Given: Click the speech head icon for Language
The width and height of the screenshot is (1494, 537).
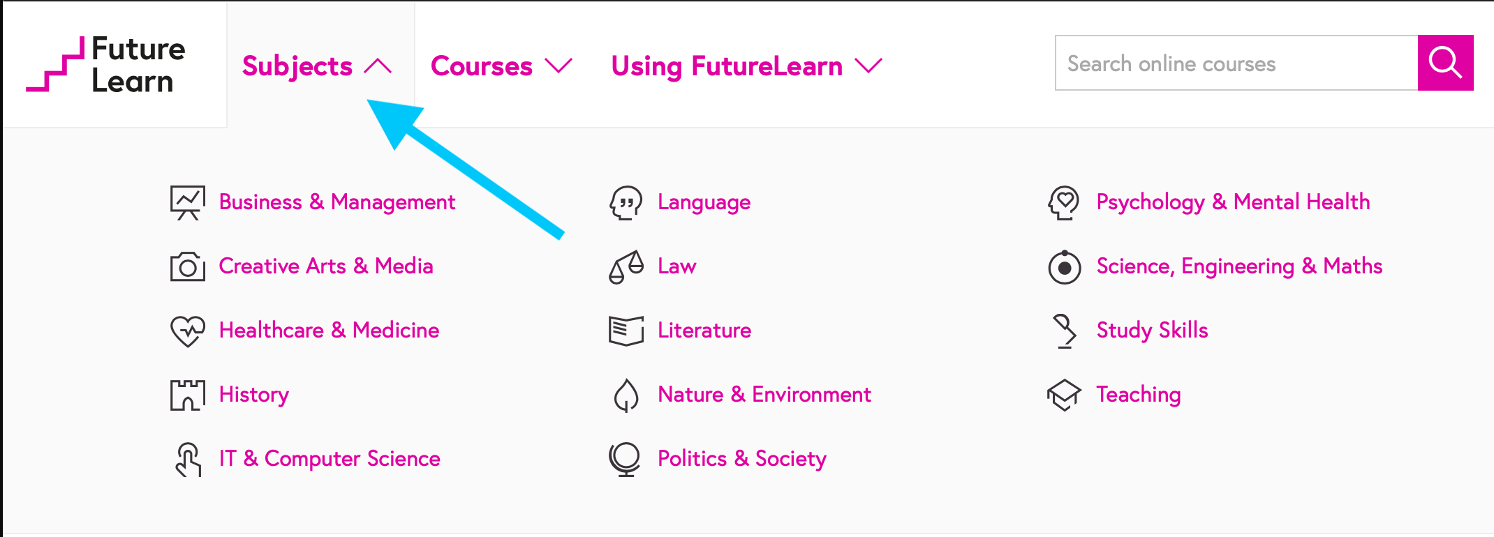Looking at the screenshot, I should click(x=626, y=202).
